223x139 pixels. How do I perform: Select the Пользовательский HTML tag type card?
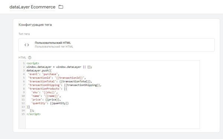[x=116, y=45]
